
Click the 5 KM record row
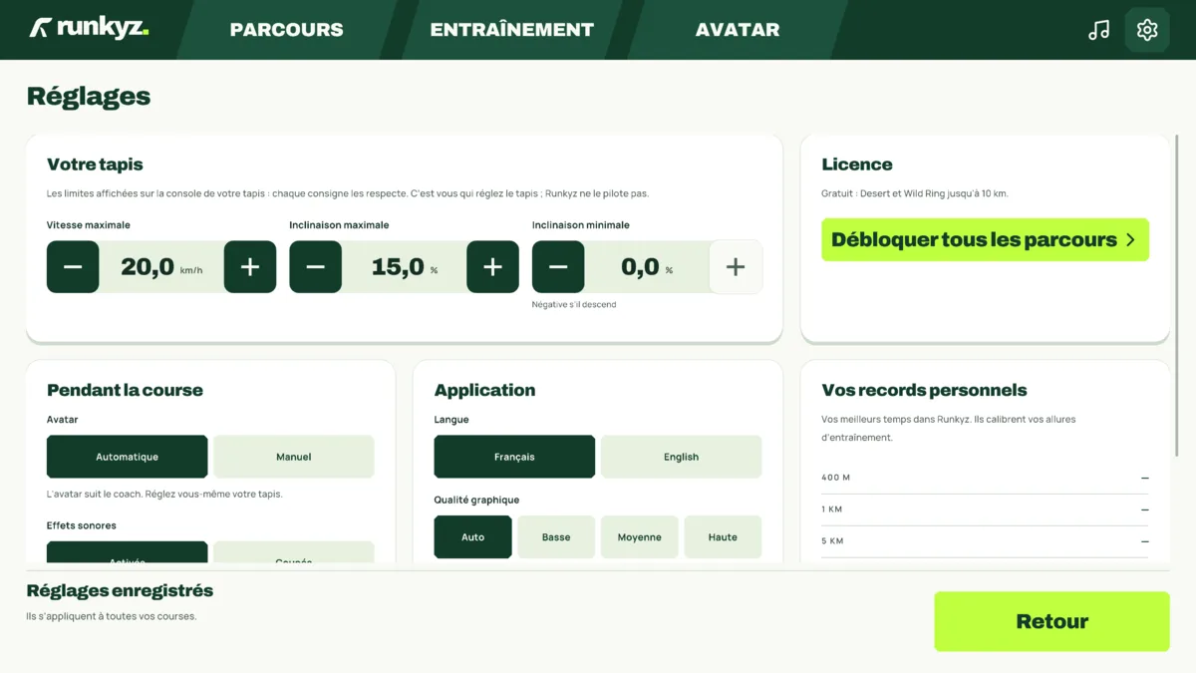click(985, 541)
